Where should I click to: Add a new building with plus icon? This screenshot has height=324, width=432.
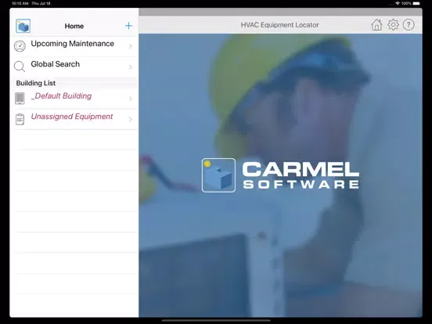(128, 26)
